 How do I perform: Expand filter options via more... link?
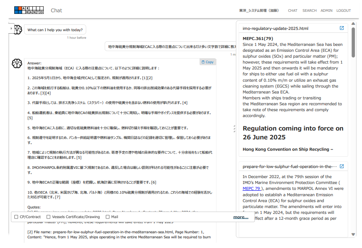click(240, 217)
